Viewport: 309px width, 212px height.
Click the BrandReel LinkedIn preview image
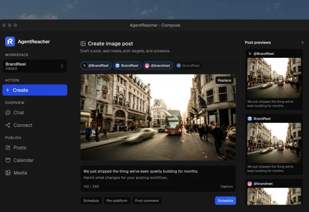(274, 143)
